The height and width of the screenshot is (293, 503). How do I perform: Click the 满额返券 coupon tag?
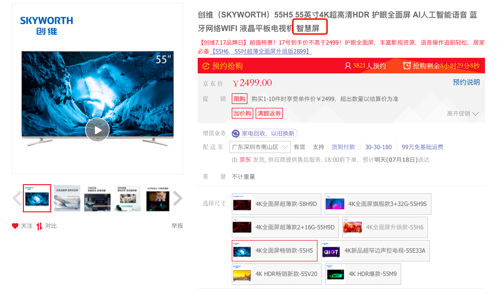click(269, 113)
